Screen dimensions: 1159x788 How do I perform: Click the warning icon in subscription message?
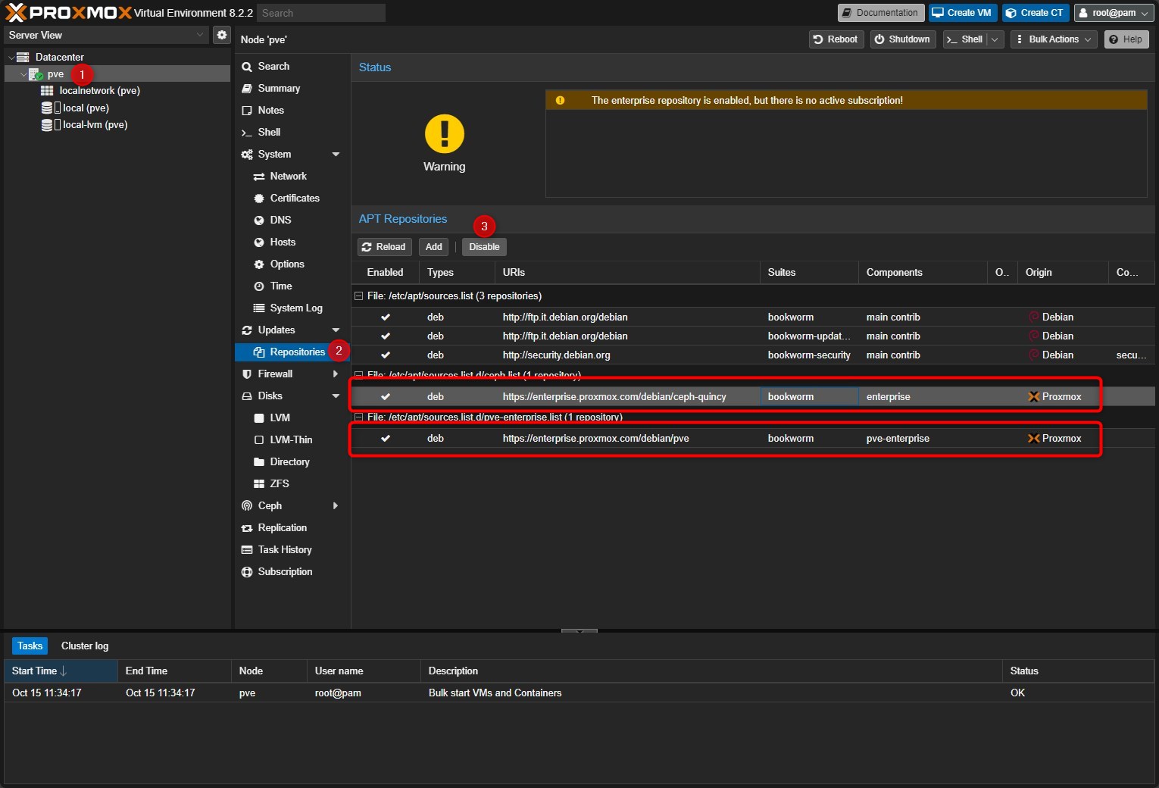(560, 100)
